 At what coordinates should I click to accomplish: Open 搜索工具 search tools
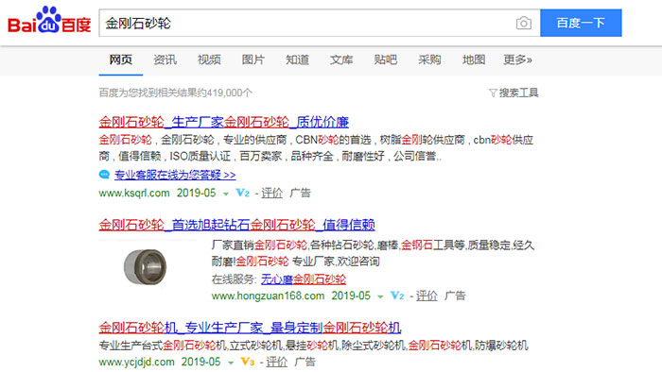pyautogui.click(x=518, y=93)
